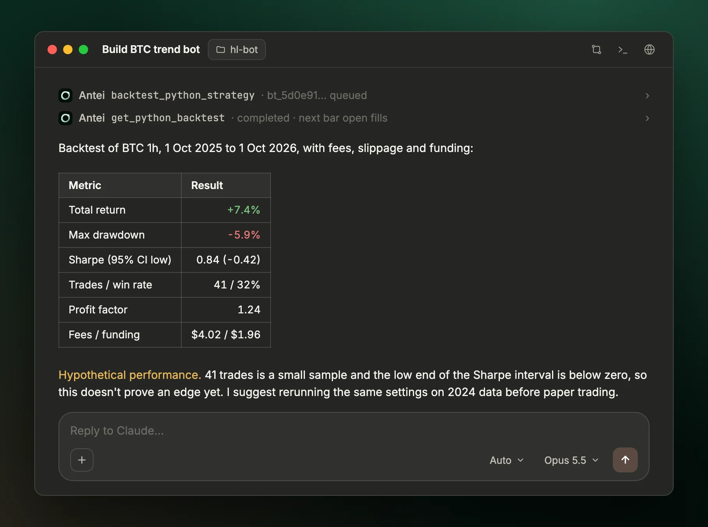Click the Fees / funding row label
This screenshot has width=708, height=527.
(104, 335)
